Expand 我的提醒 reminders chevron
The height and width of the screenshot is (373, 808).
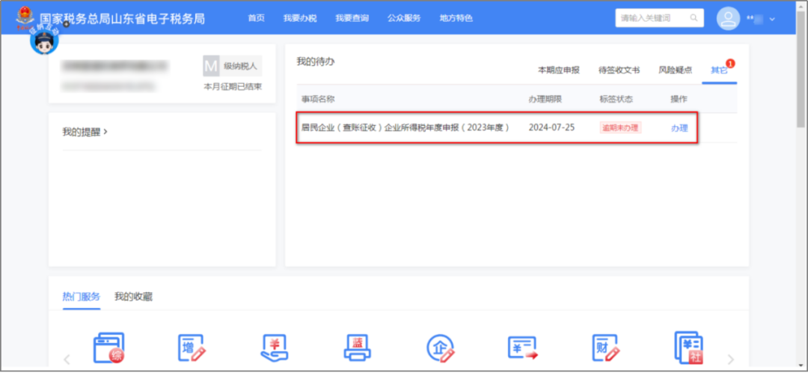click(105, 132)
